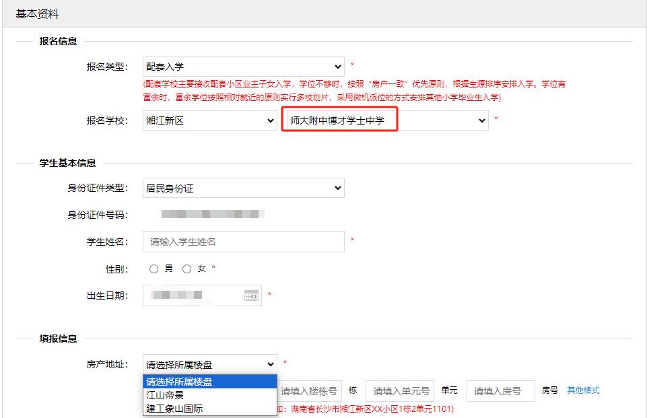Screen dimensions: 647x418
Task: Open the 师大附中博才学士中学 school dropdown
Action: [384, 120]
